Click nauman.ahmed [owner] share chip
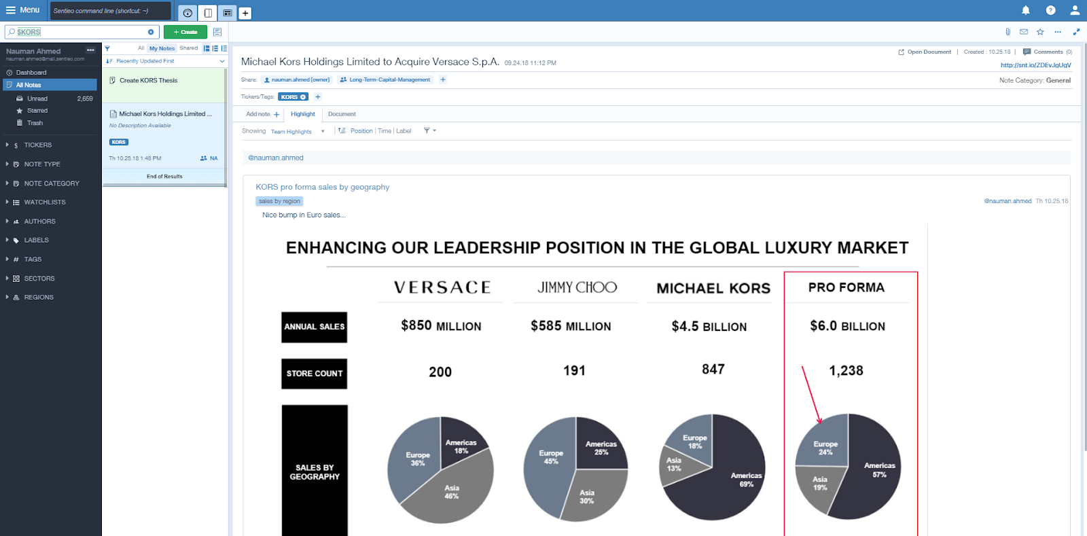The height and width of the screenshot is (536, 1087). (297, 79)
